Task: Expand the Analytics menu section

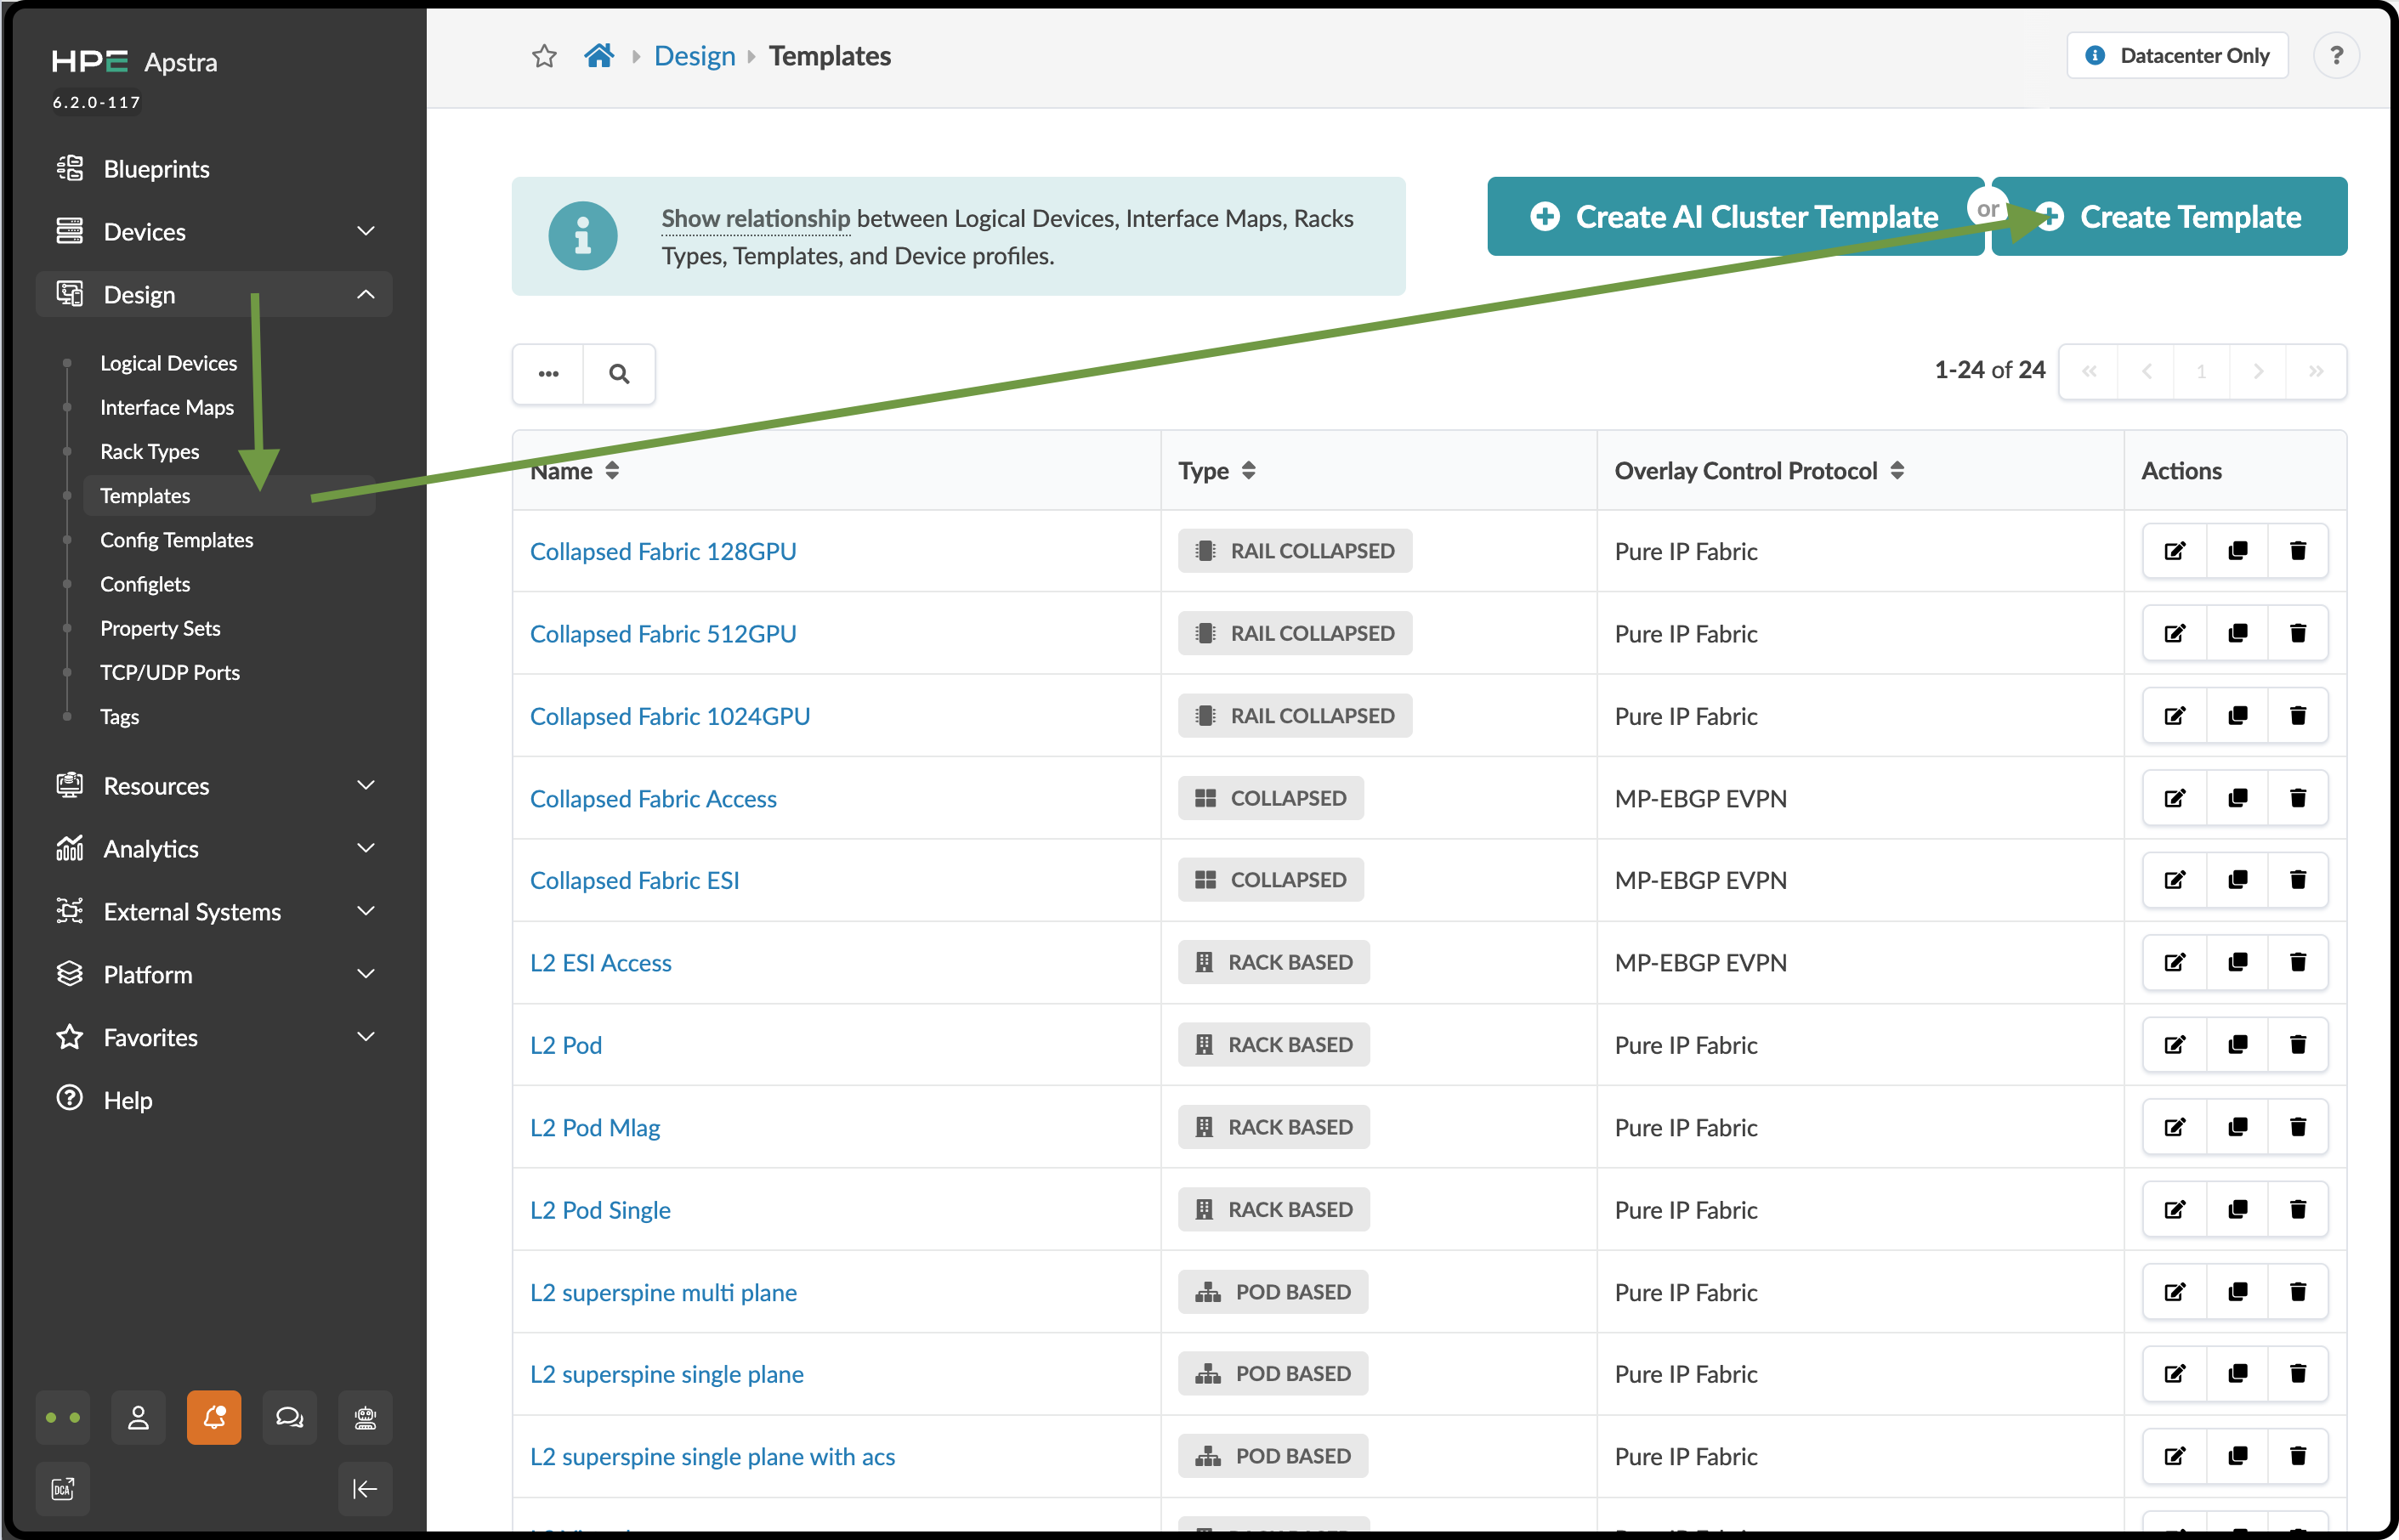Action: (214, 849)
